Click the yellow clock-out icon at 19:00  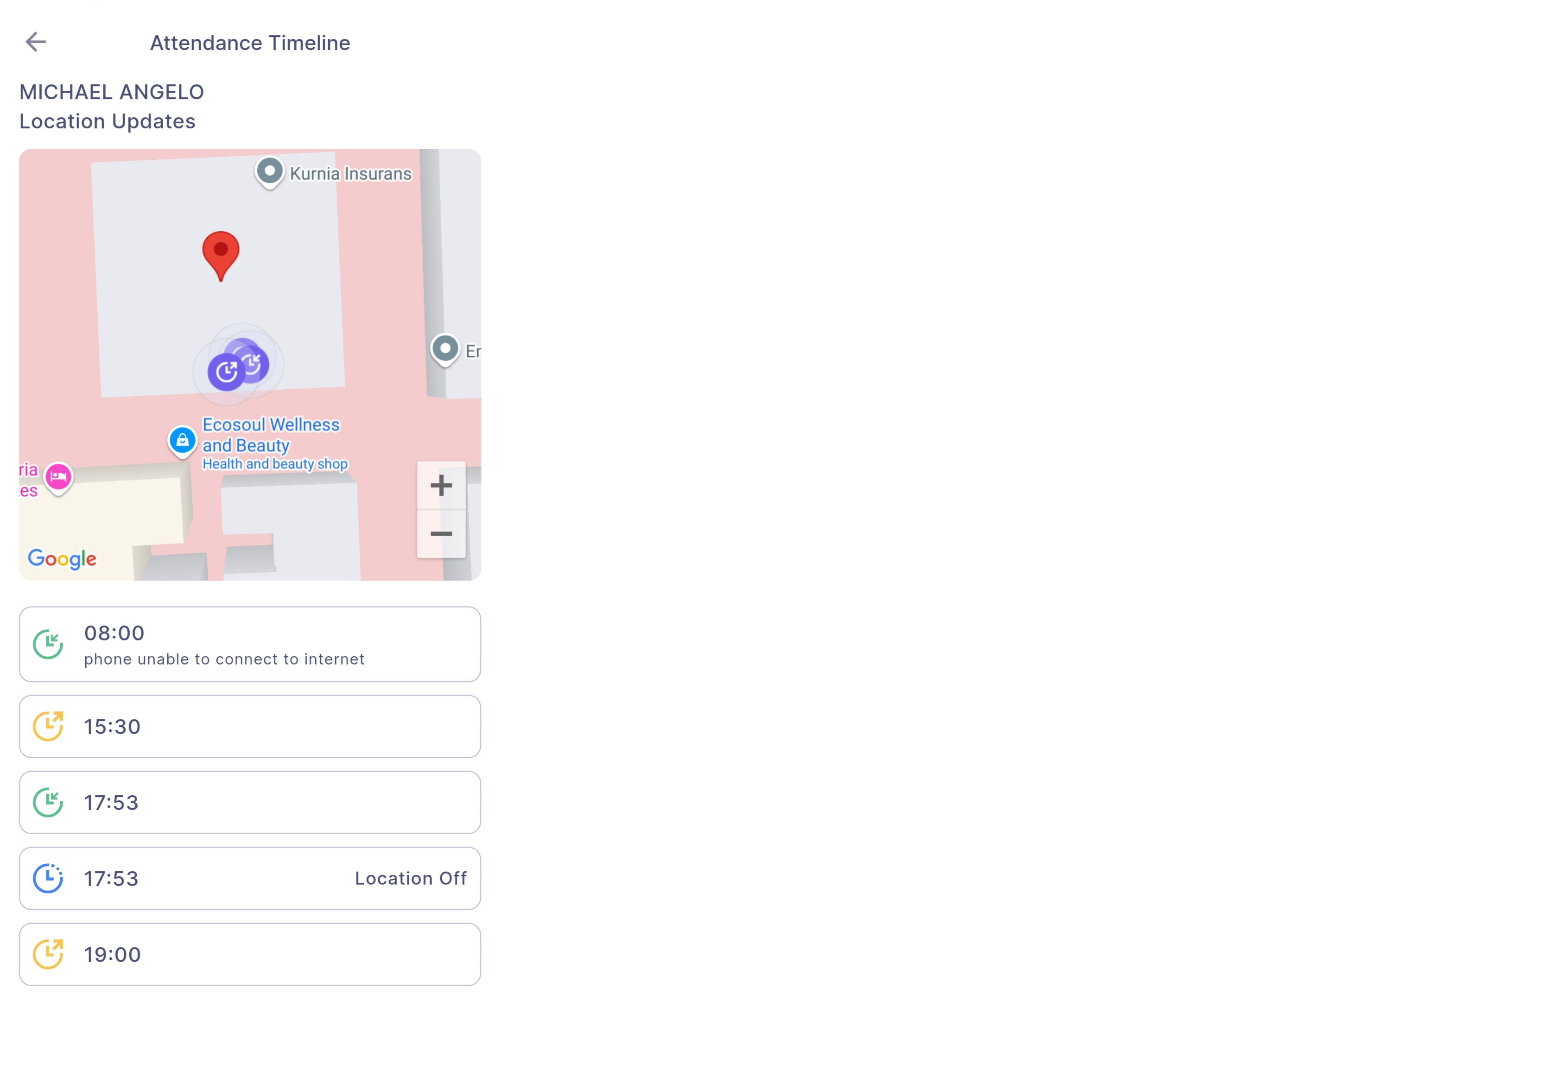click(x=48, y=955)
